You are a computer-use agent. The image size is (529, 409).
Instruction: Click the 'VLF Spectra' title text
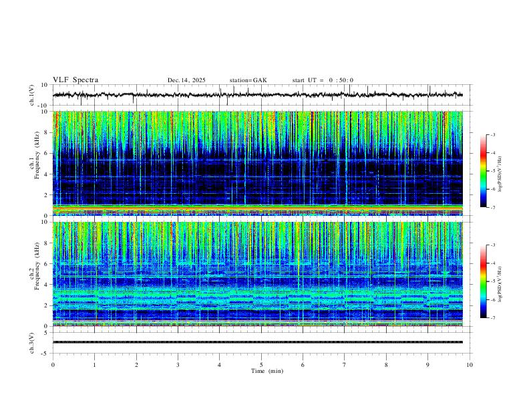tap(75, 80)
